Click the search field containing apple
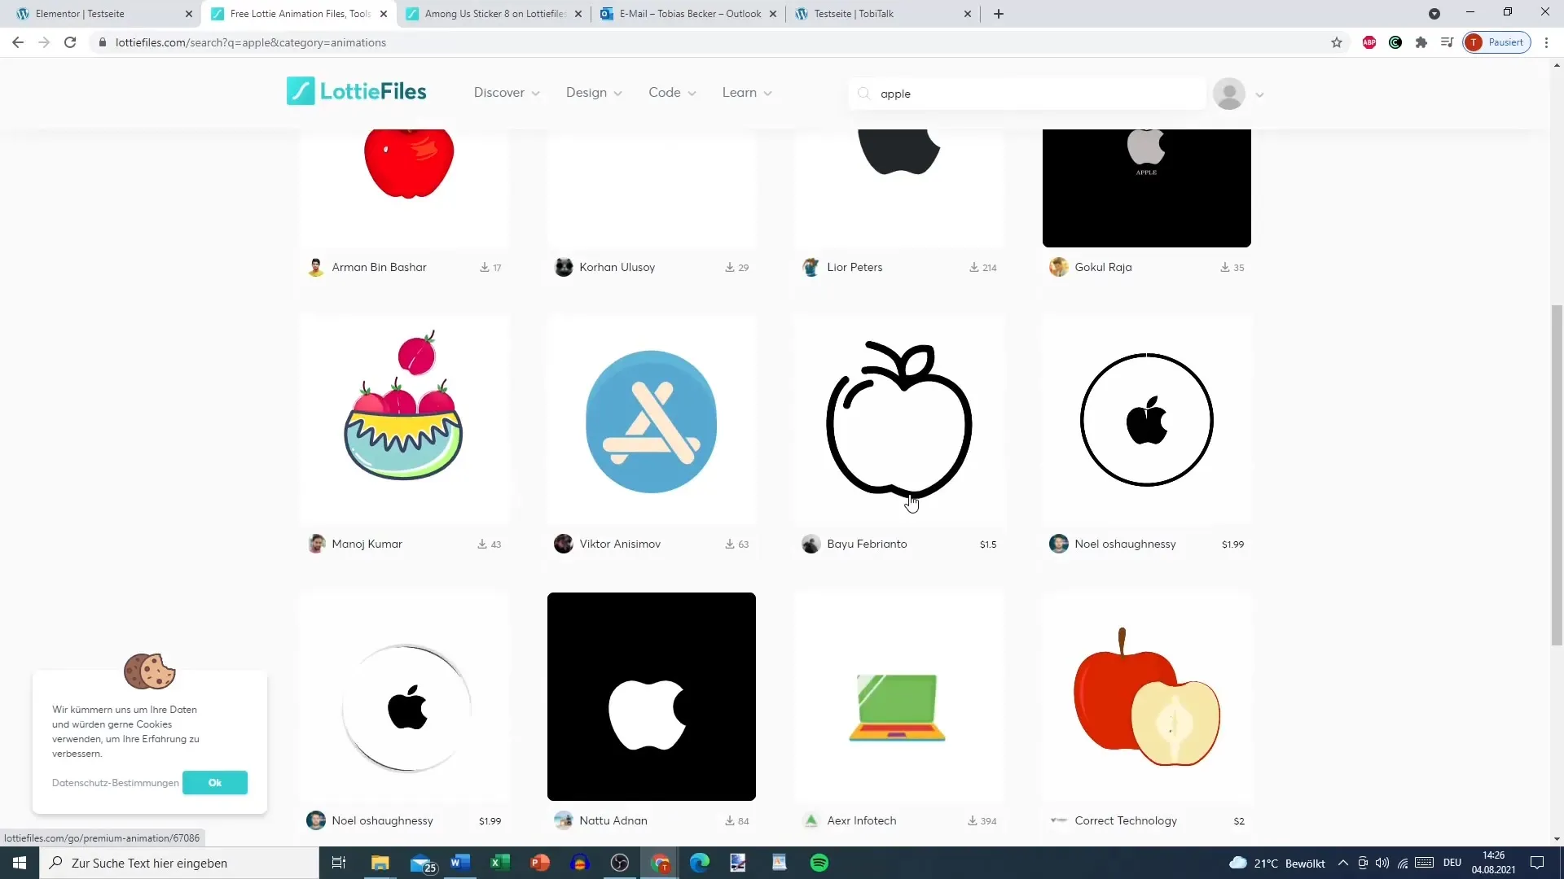The width and height of the screenshot is (1564, 879). [x=1026, y=94]
